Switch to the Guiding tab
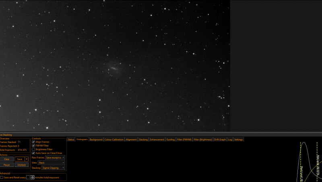The image size is (322, 182). 170,139
